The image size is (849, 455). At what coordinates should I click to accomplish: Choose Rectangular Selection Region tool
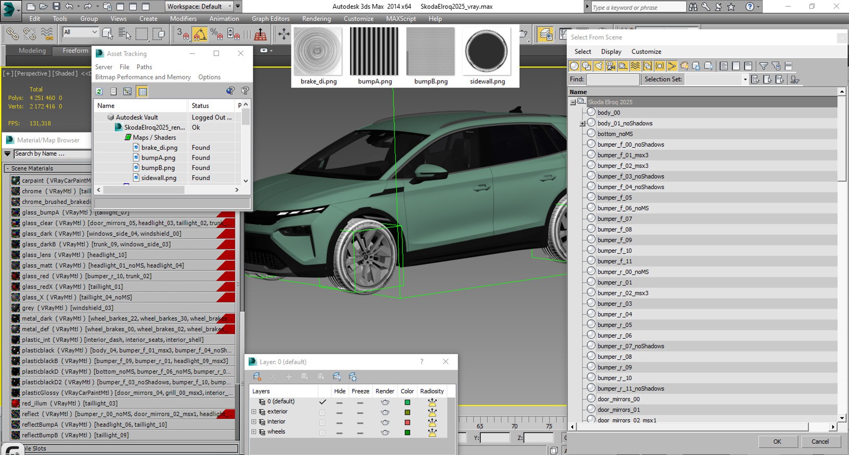[141, 34]
